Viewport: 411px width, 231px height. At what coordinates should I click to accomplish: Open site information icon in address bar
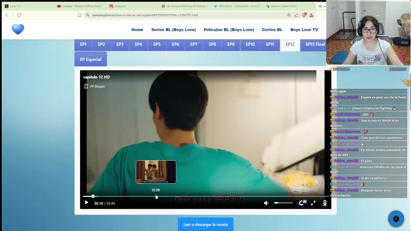pos(88,15)
